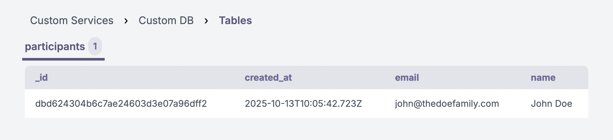The image size is (613, 140).
Task: Click chevron before Tables breadcrumb
Action: click(x=206, y=21)
